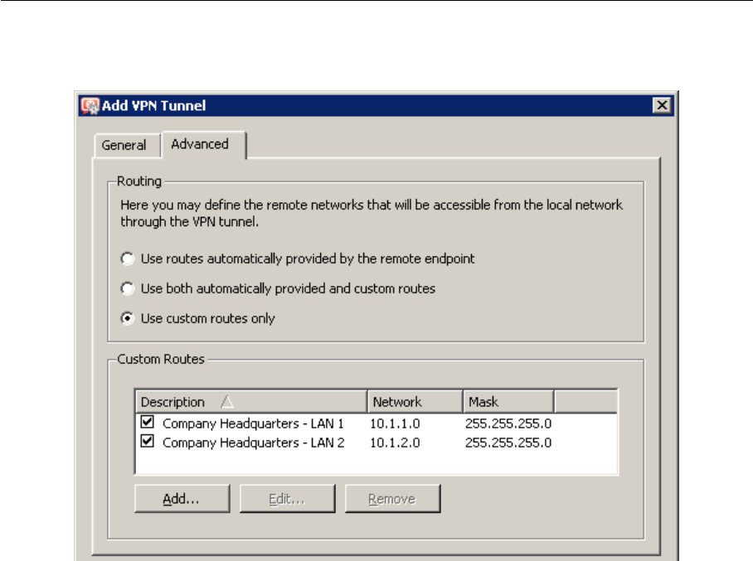Sort by the Network column header
This screenshot has width=753, height=561.
pos(397,402)
